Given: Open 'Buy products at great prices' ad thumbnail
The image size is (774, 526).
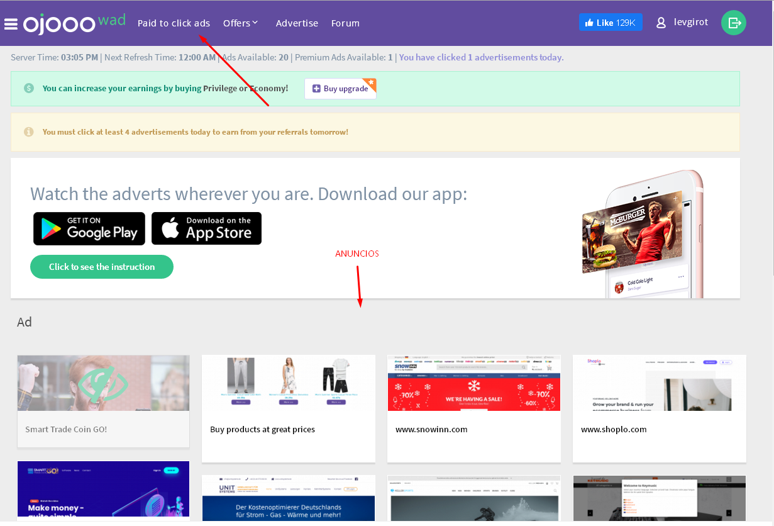Looking at the screenshot, I should 289,383.
